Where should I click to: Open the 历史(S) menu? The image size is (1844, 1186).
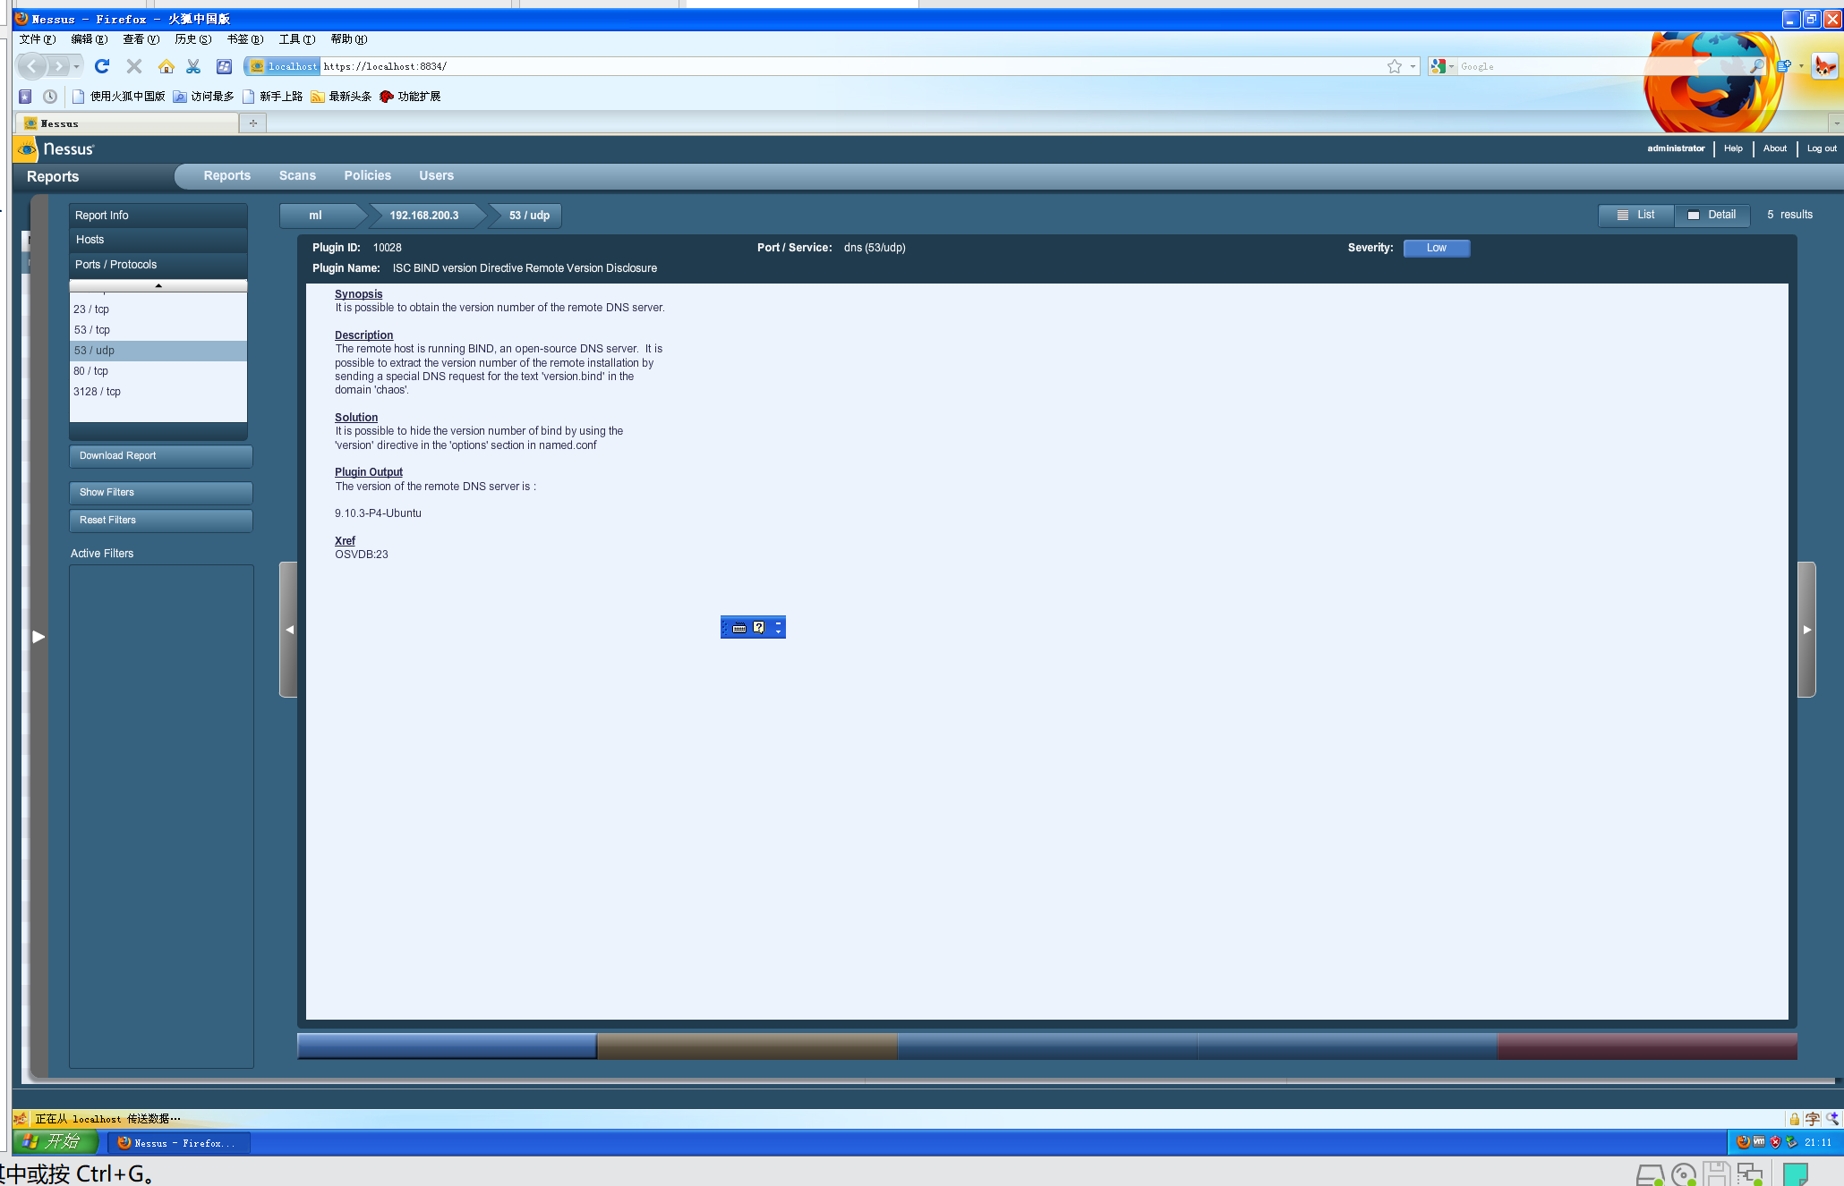[193, 39]
